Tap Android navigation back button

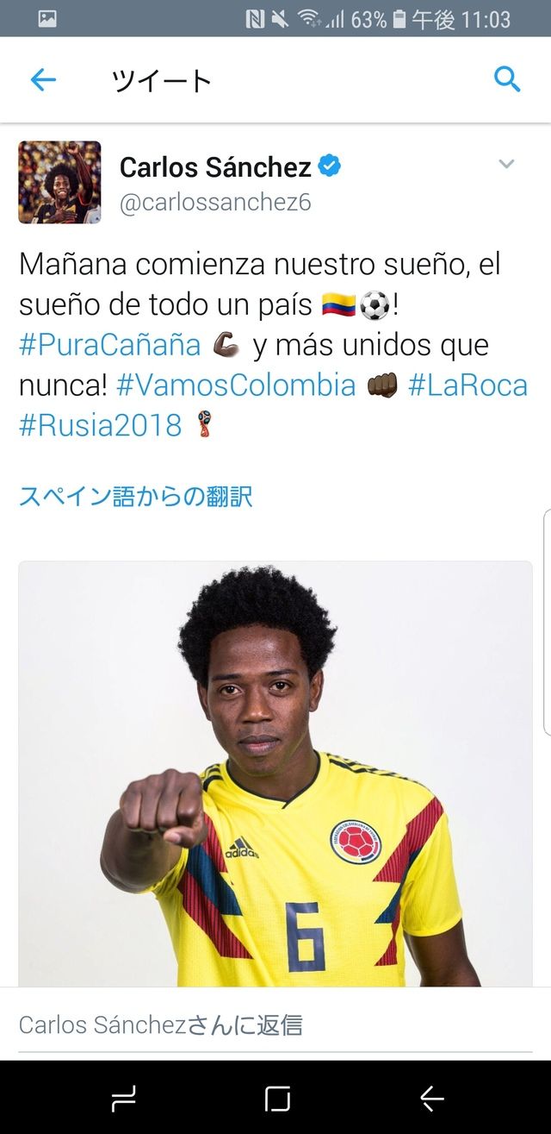point(431,1099)
